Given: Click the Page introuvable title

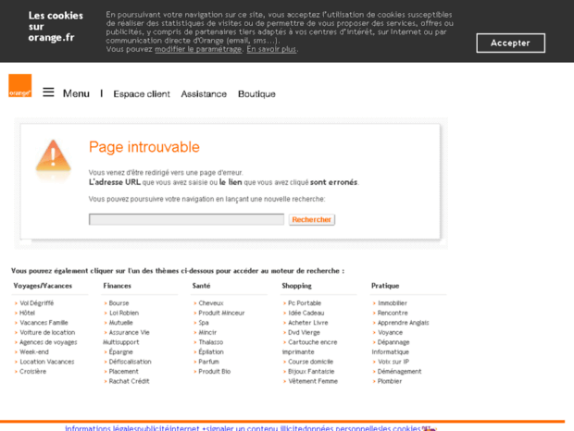Looking at the screenshot, I should coord(144,147).
